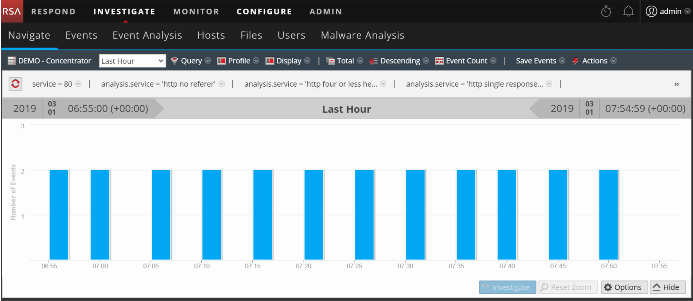Click the Actions lightning icon
Screen dimensions: 693x301
[x=575, y=61]
